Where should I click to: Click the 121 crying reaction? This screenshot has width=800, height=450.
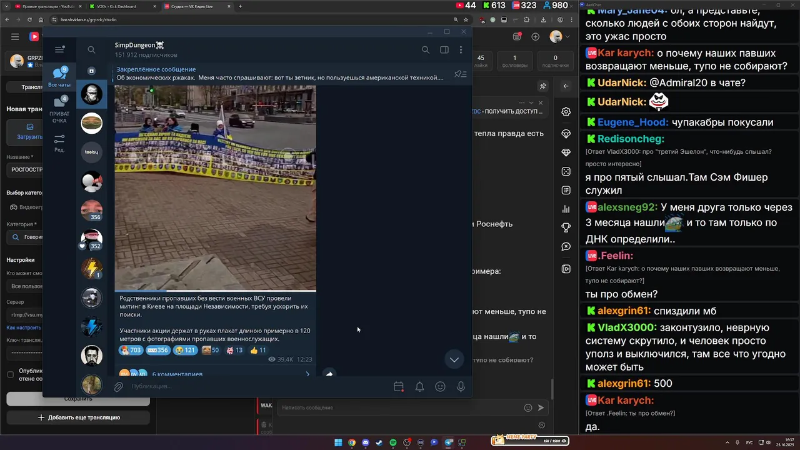coord(186,350)
